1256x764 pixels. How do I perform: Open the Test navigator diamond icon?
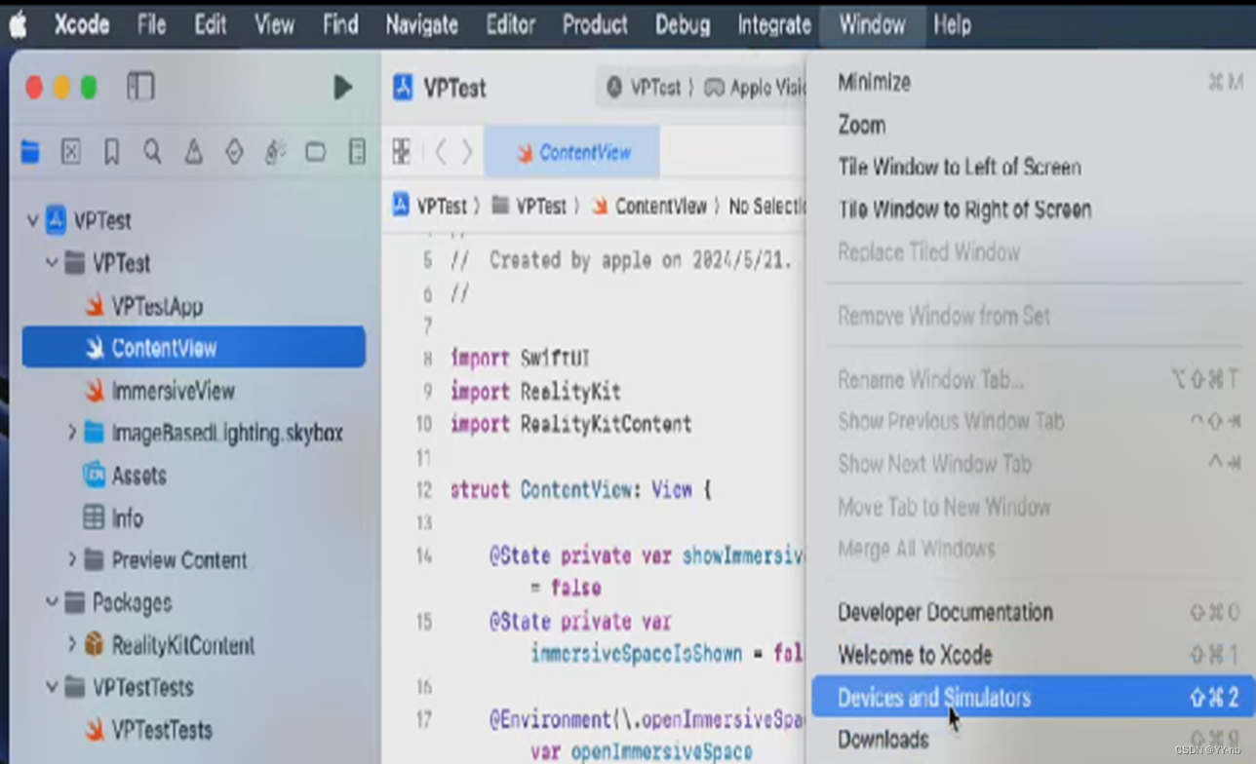coord(234,152)
